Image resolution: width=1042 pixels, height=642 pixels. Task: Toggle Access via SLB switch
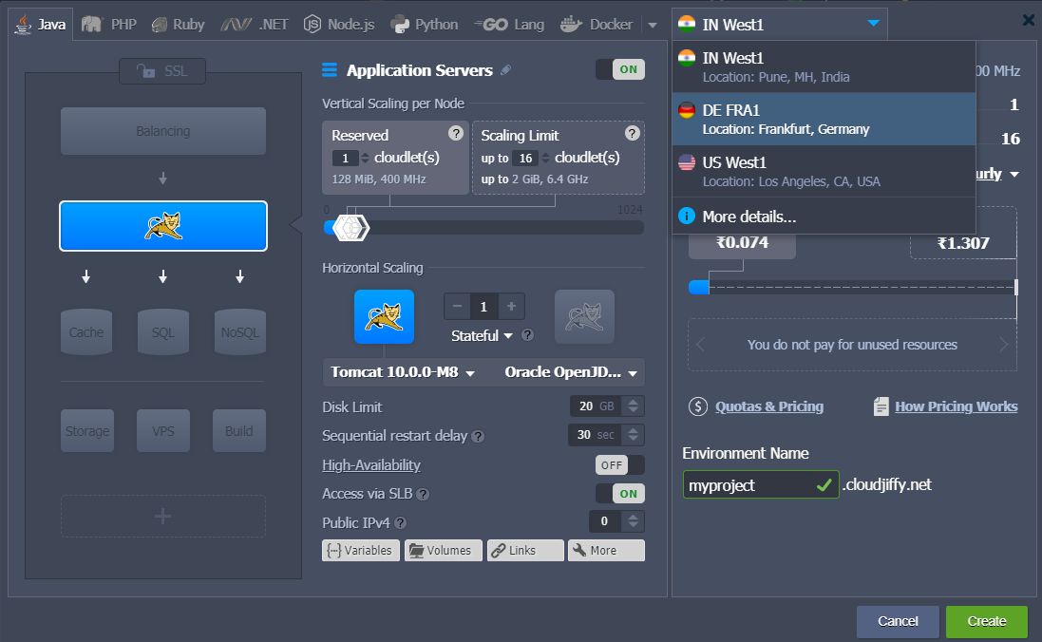point(620,494)
